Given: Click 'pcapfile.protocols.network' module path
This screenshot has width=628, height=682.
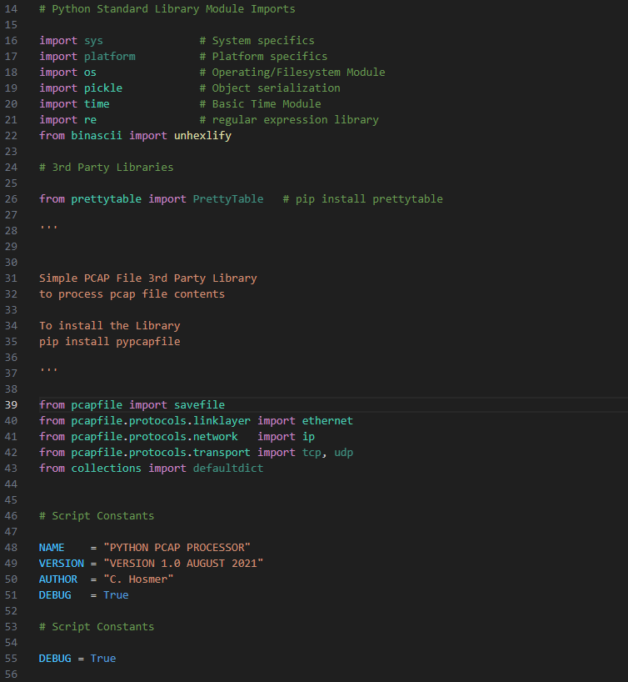Looking at the screenshot, I should [154, 437].
